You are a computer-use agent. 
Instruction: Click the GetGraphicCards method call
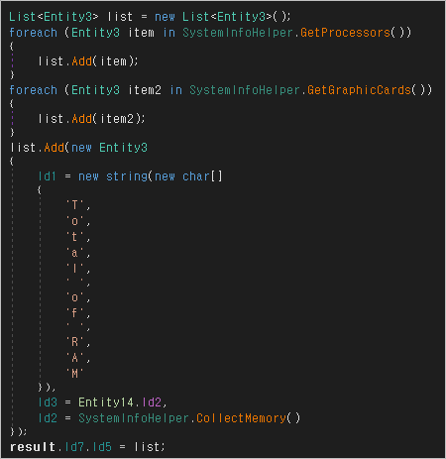pos(359,90)
